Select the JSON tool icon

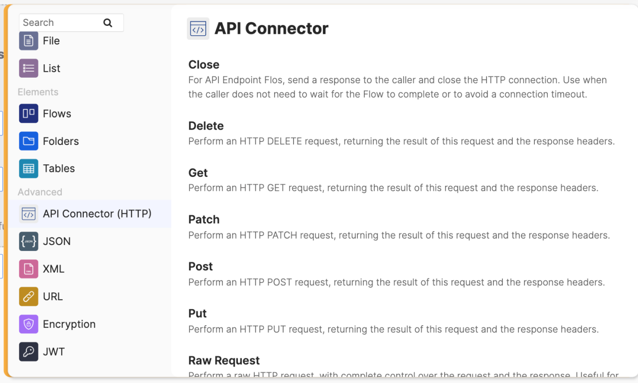pyautogui.click(x=28, y=241)
